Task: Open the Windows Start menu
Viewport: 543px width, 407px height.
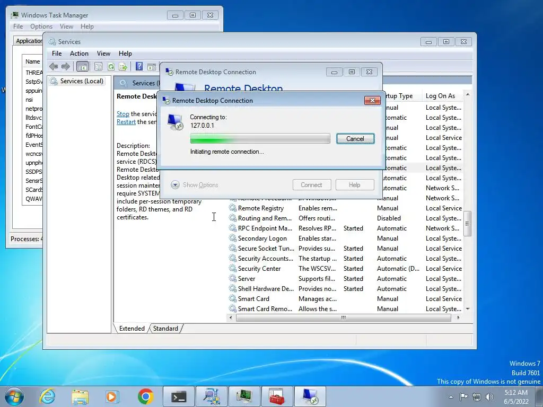Action: (14, 396)
